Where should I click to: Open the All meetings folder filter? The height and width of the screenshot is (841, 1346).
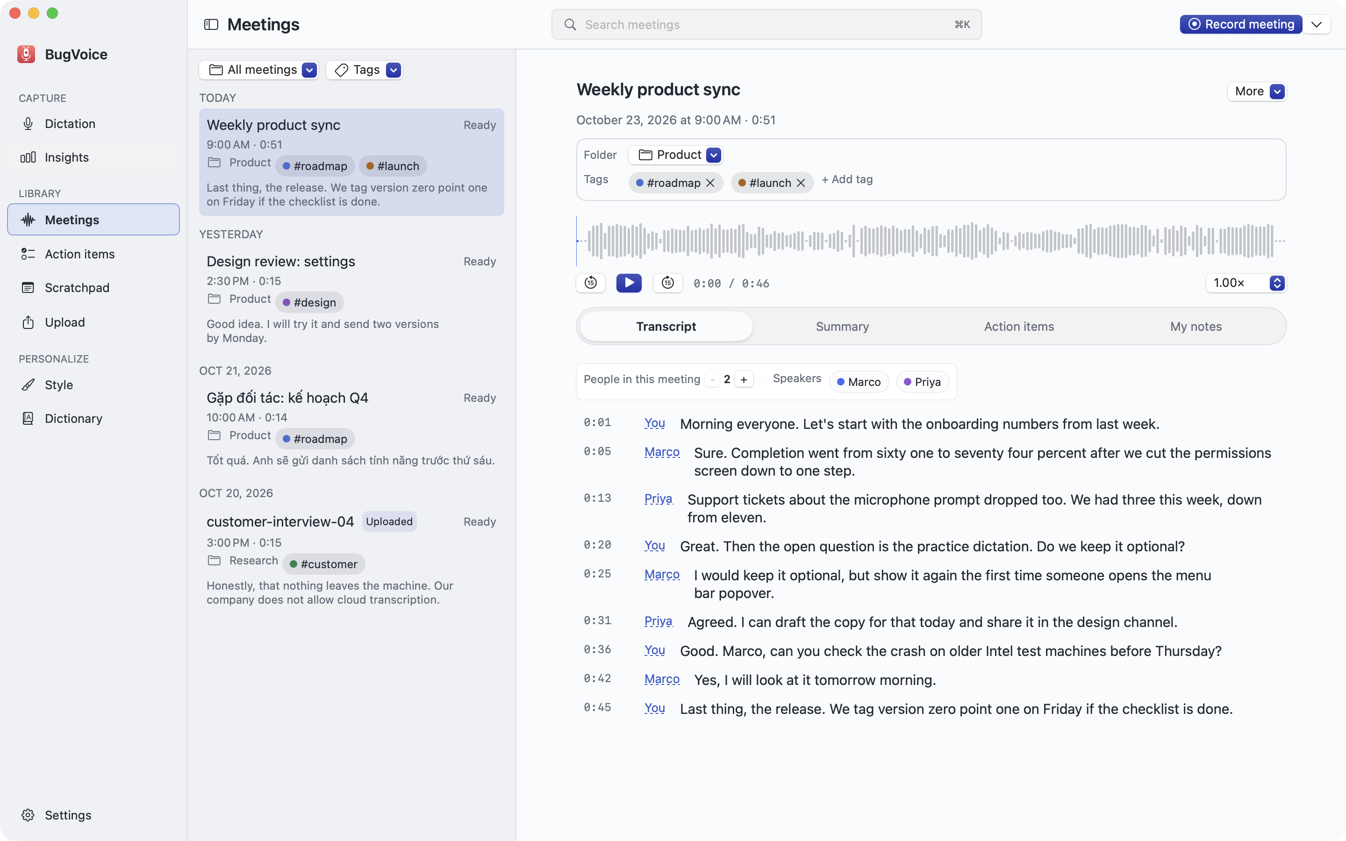(258, 70)
